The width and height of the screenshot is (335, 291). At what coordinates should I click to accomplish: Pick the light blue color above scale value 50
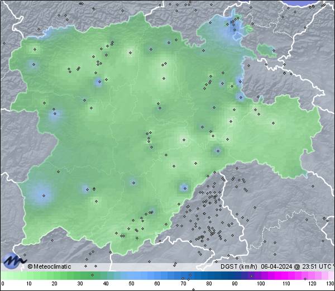tap(131, 275)
